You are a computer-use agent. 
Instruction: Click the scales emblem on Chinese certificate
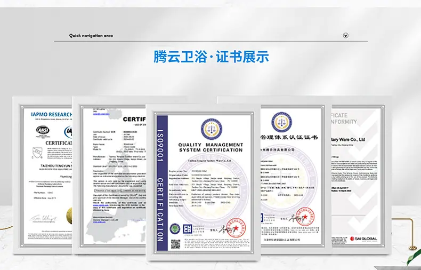pos(282,122)
